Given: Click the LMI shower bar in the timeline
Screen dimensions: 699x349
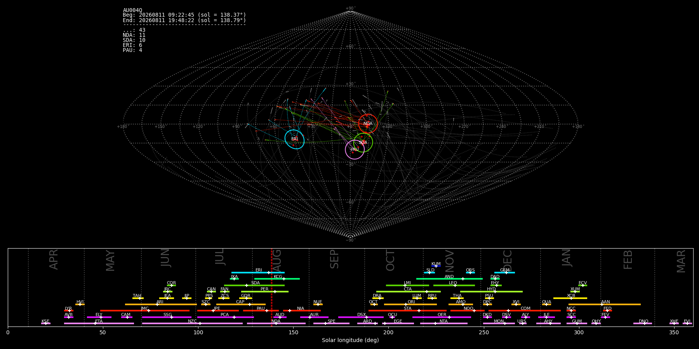Looking at the screenshot, I should 407,285.
